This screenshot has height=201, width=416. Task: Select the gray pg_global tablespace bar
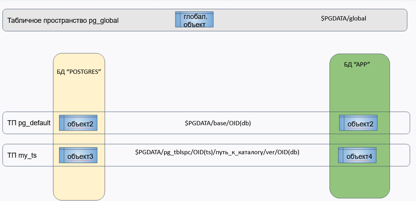point(205,20)
